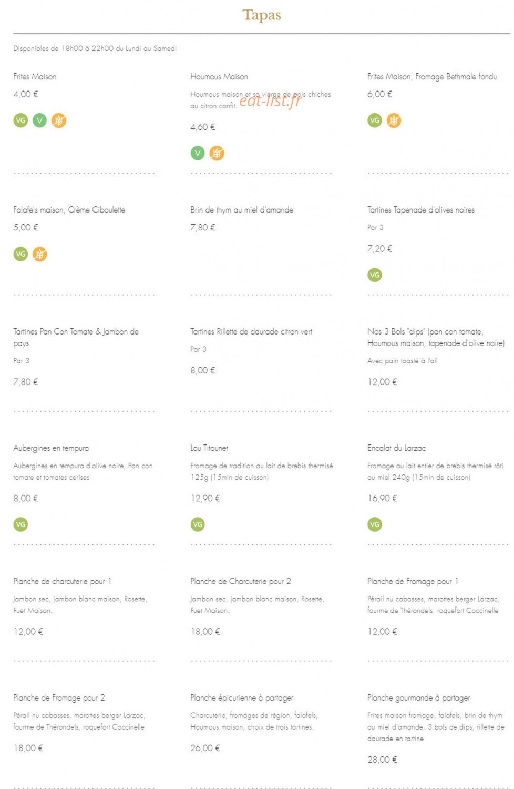The height and width of the screenshot is (789, 514).
Task: Click the wheat icon under Houmous Maison
Action: click(217, 153)
